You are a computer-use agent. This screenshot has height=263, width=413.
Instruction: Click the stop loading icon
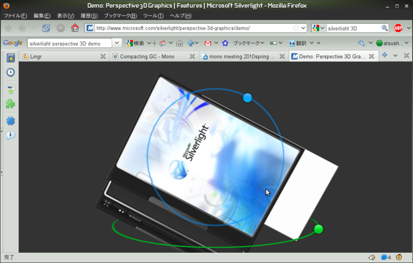click(x=60, y=28)
